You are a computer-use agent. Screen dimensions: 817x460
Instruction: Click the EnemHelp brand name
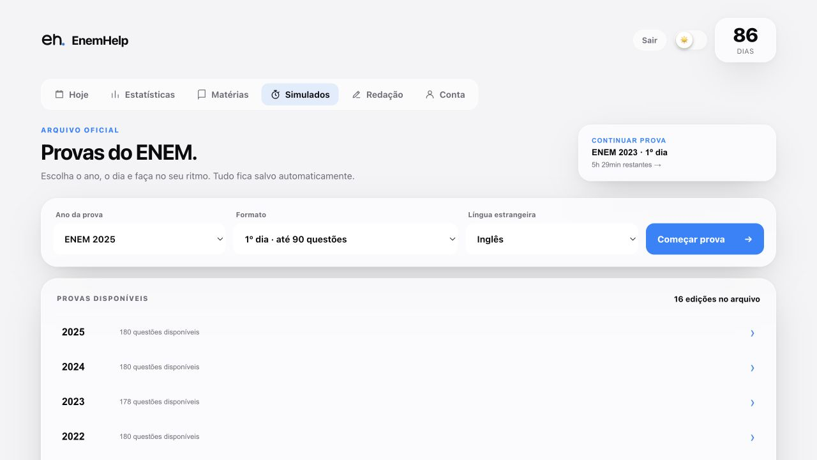click(x=100, y=40)
